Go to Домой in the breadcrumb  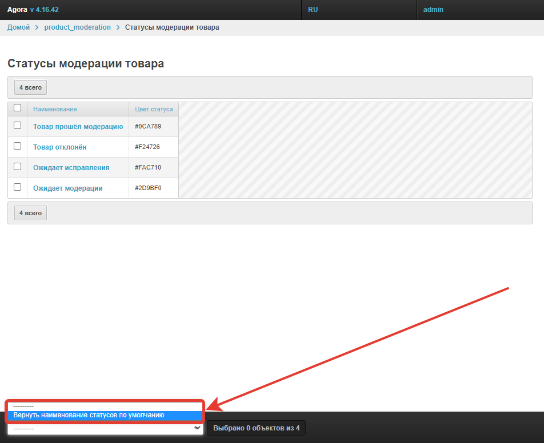(18, 27)
